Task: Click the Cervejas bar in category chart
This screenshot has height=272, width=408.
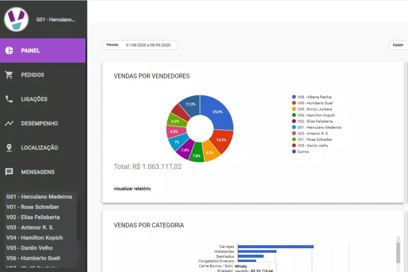Action: click(275, 247)
